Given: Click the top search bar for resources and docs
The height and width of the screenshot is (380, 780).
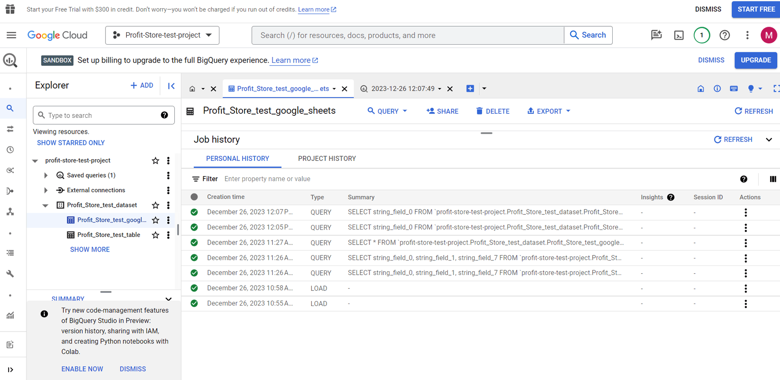Looking at the screenshot, I should 408,35.
